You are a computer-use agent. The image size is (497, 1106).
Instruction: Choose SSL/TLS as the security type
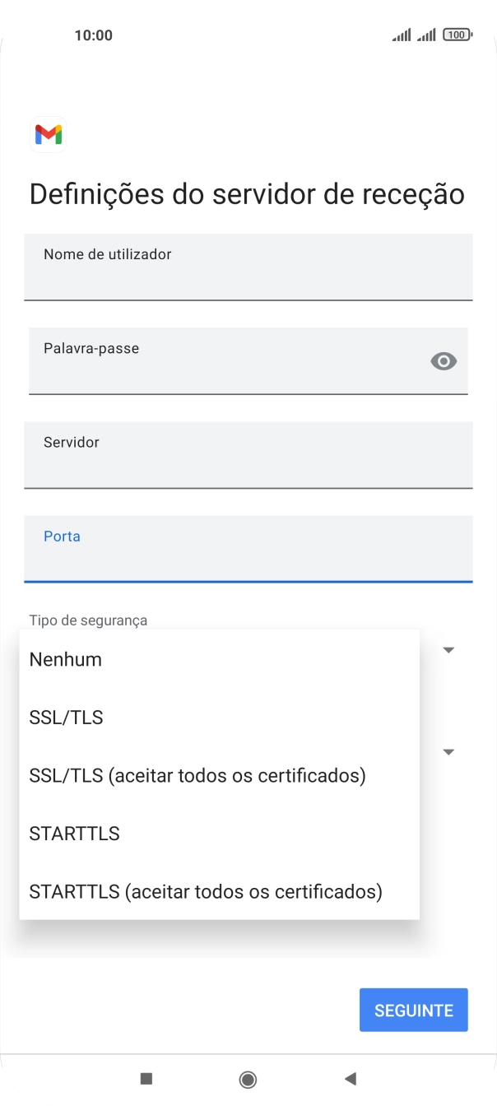pyautogui.click(x=66, y=717)
